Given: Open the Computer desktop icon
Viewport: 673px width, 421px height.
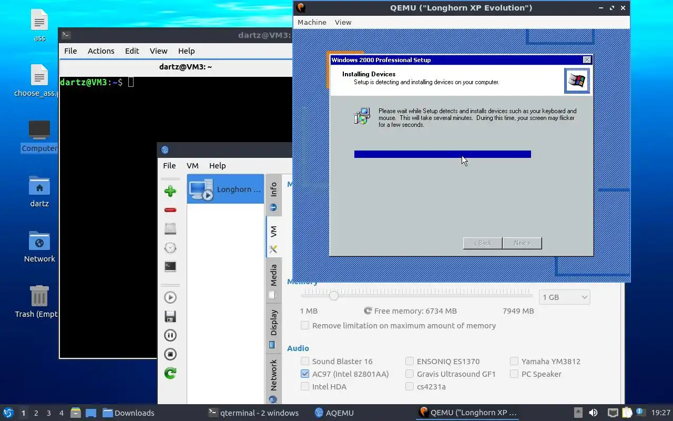Looking at the screenshot, I should (x=39, y=136).
